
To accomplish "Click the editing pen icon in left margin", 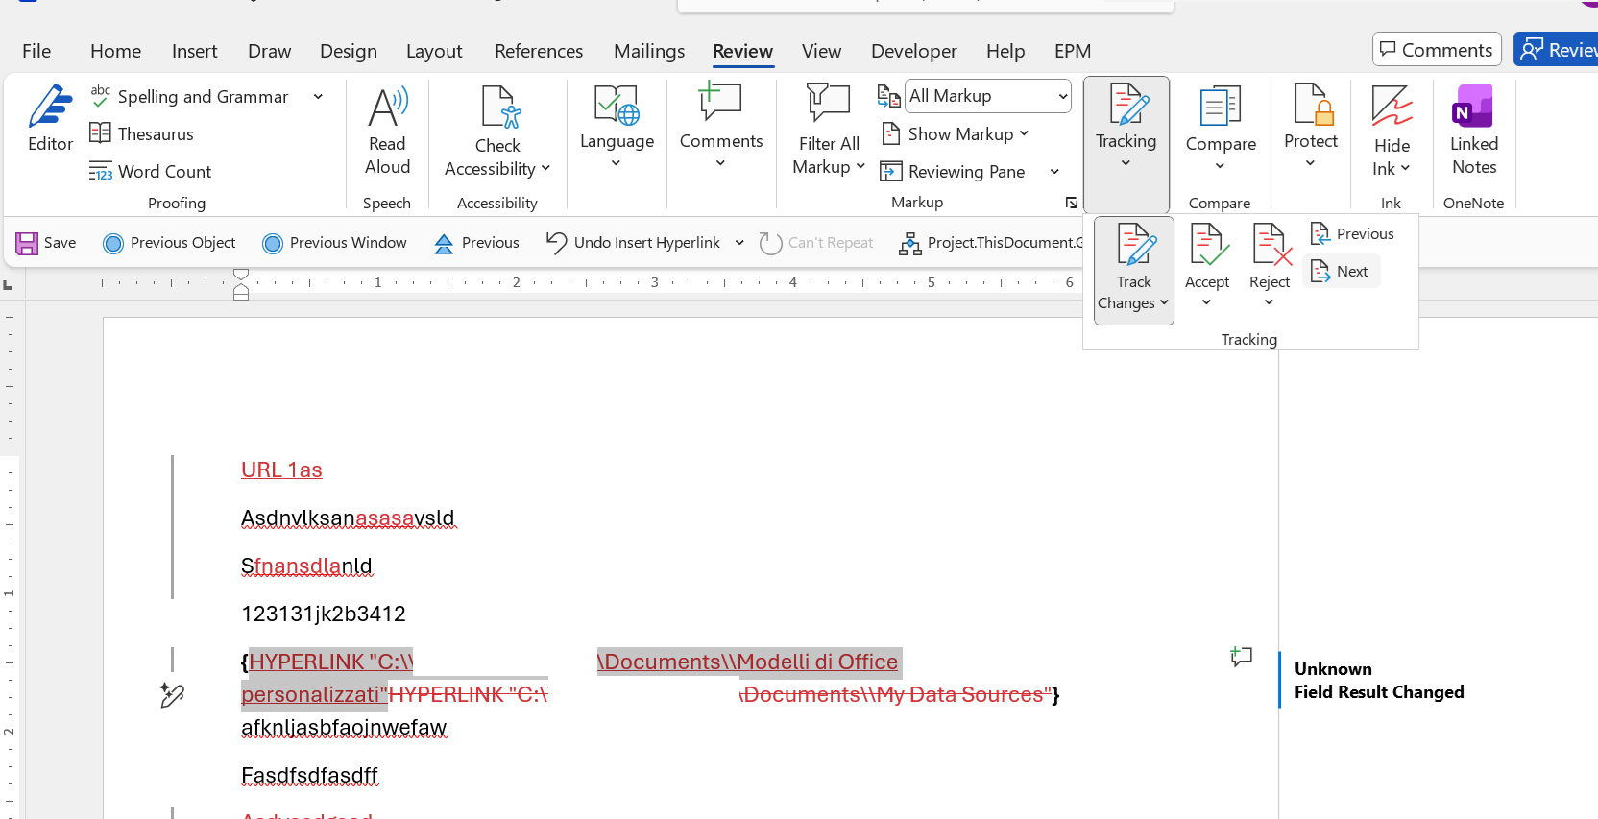I will point(172,695).
